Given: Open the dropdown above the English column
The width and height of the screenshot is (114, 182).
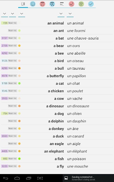Looking at the screenshot, I should (x=61, y=14).
